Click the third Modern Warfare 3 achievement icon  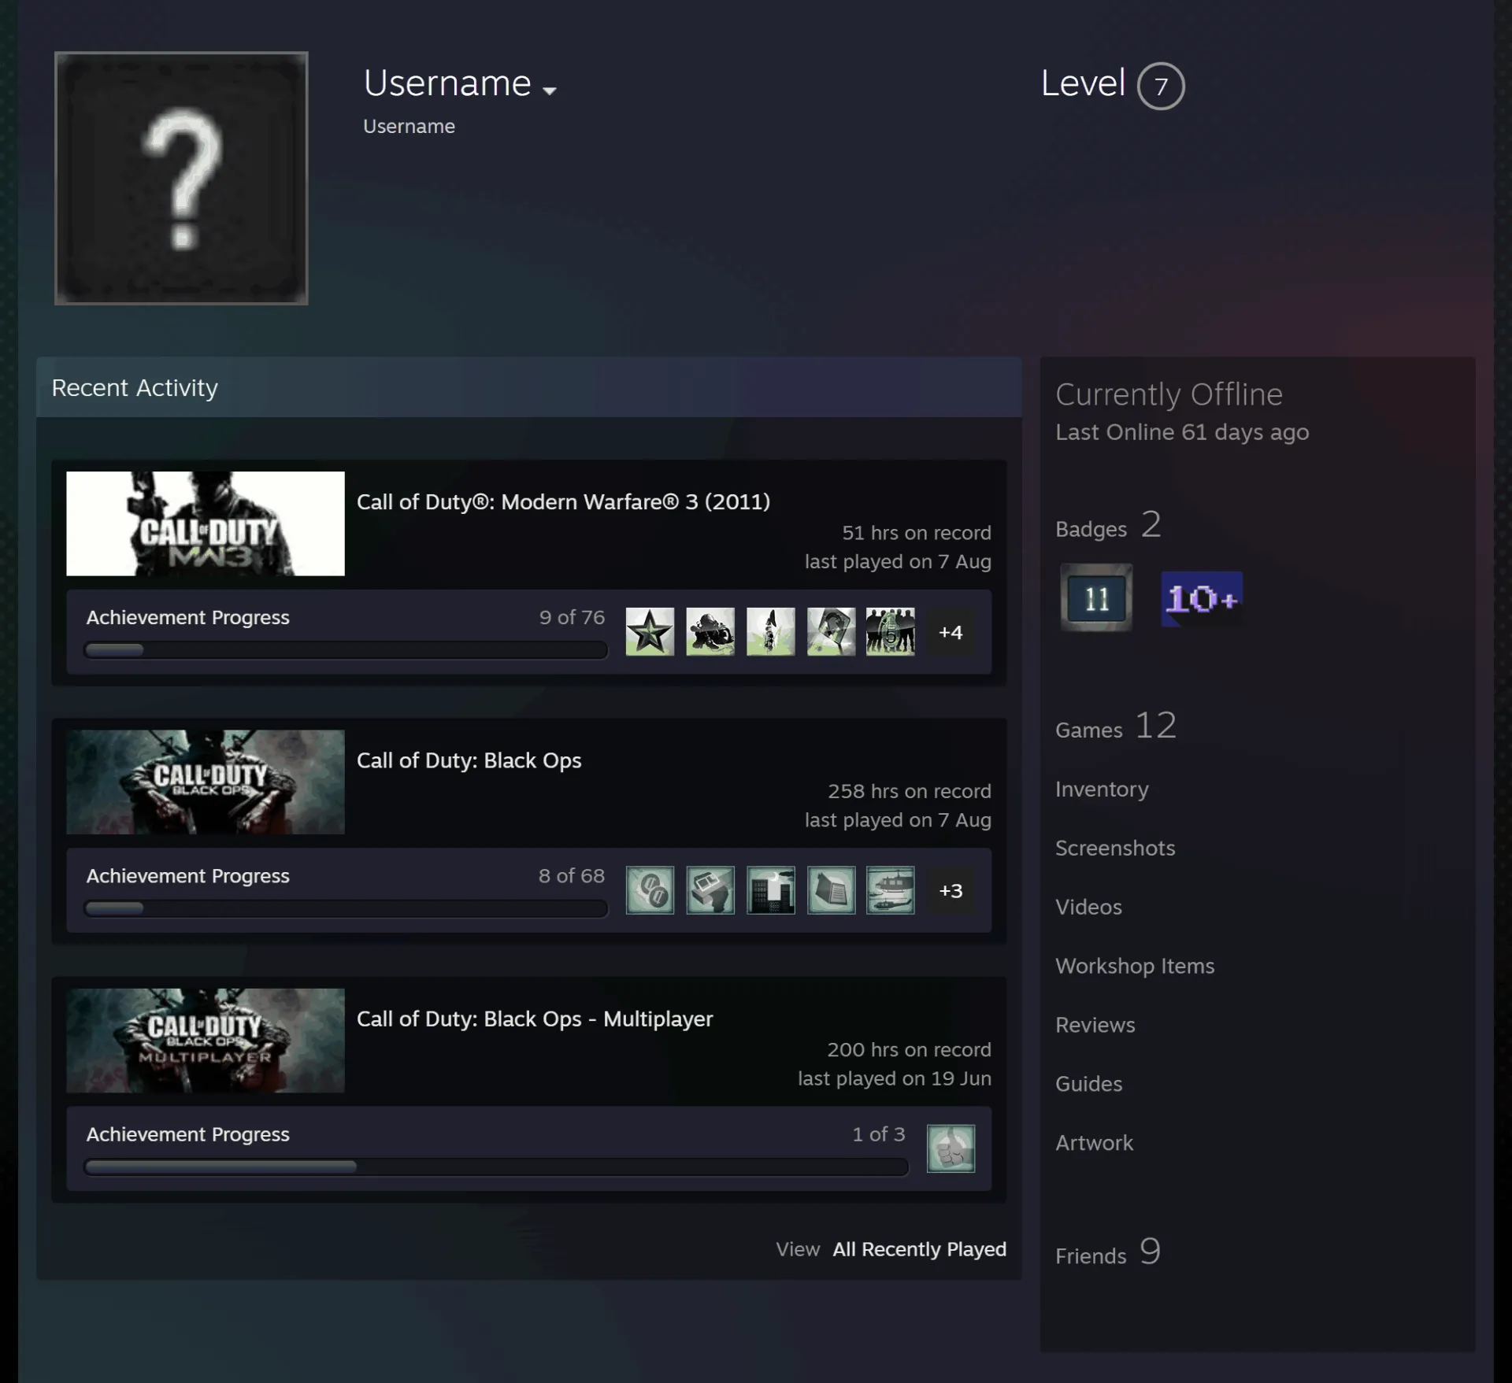click(x=771, y=631)
